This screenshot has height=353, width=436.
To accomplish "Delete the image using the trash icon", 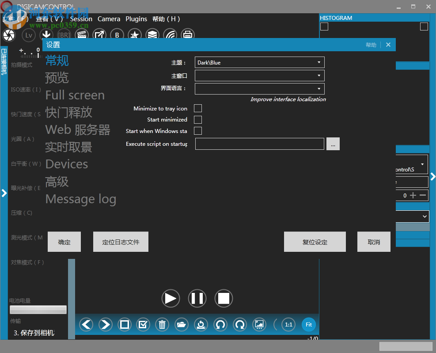I will point(162,324).
